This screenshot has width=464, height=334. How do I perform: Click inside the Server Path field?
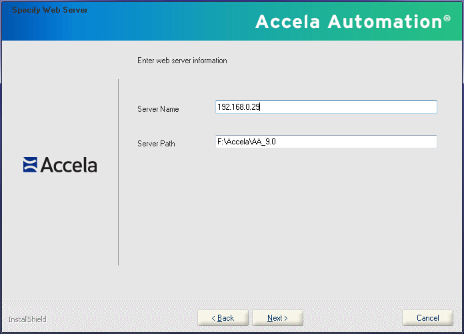pyautogui.click(x=326, y=142)
